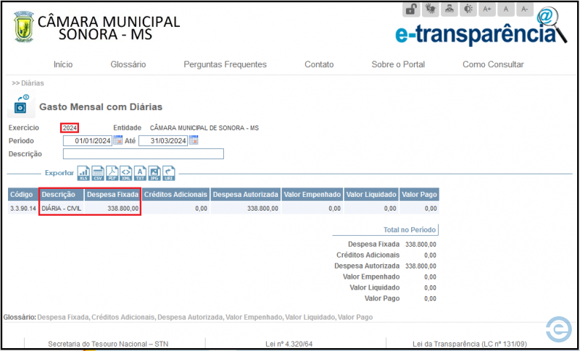Open Sobre o Portal menu item

pyautogui.click(x=398, y=64)
